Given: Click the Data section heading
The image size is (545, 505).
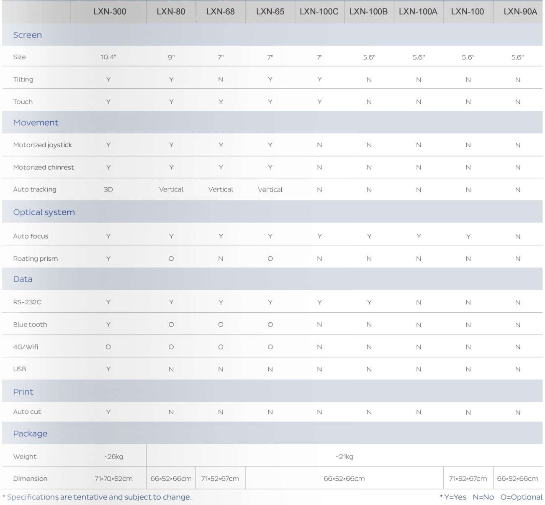Looking at the screenshot, I should tap(23, 279).
